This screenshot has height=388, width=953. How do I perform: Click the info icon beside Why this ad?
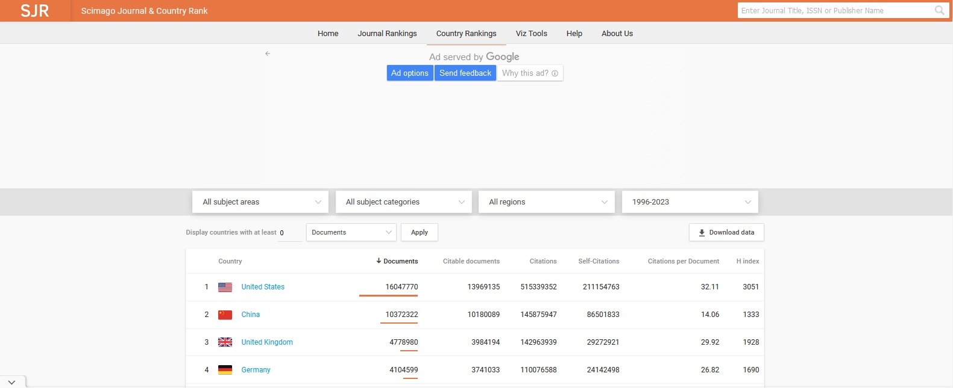tap(555, 73)
